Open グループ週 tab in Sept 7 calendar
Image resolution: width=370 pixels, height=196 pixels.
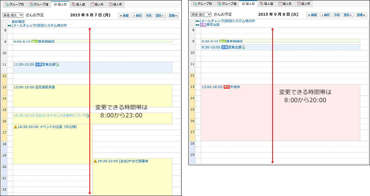pyautogui.click(x=39, y=4)
